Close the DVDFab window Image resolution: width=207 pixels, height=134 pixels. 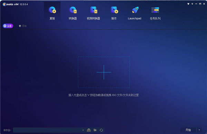[x=204, y=4]
